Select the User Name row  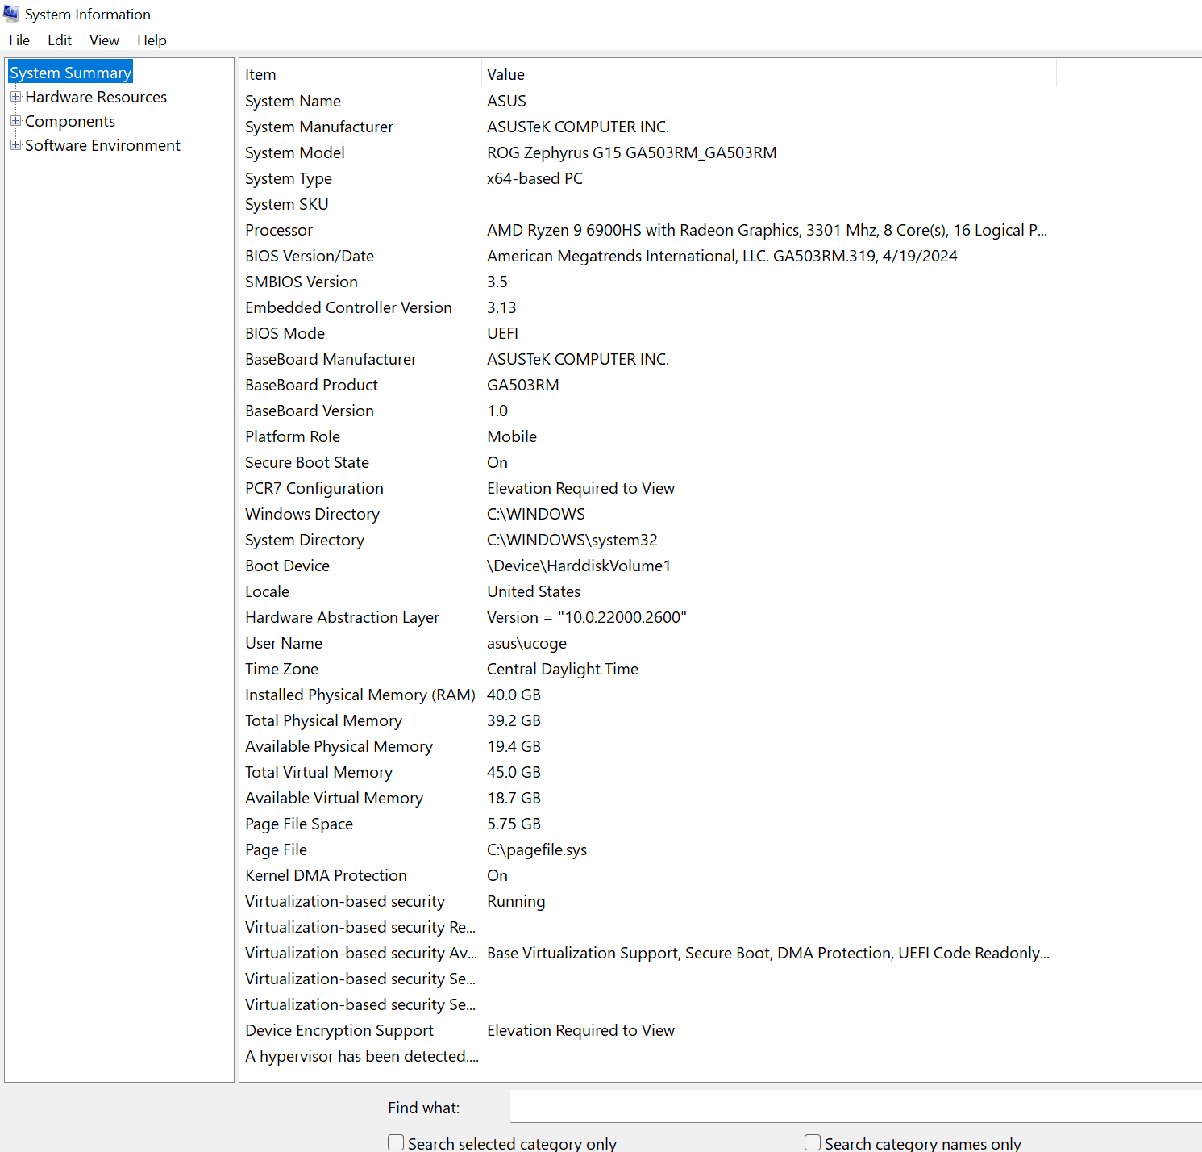click(648, 643)
